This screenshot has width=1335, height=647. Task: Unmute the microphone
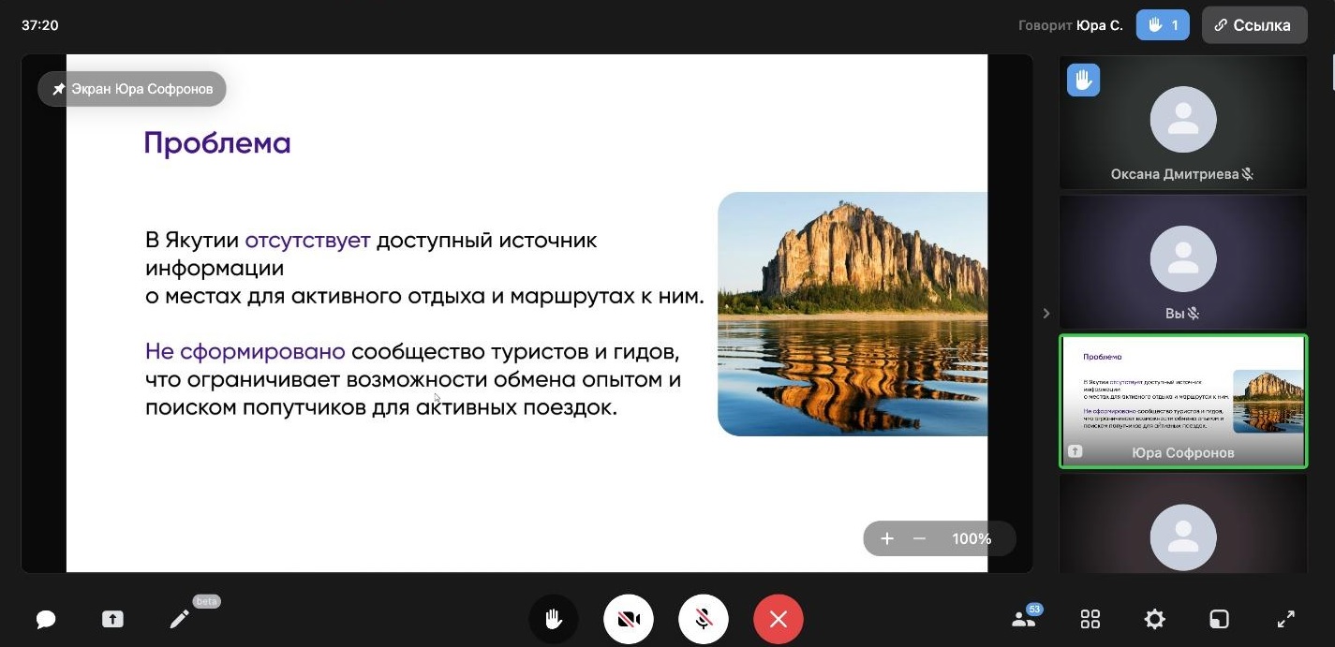tap(704, 619)
